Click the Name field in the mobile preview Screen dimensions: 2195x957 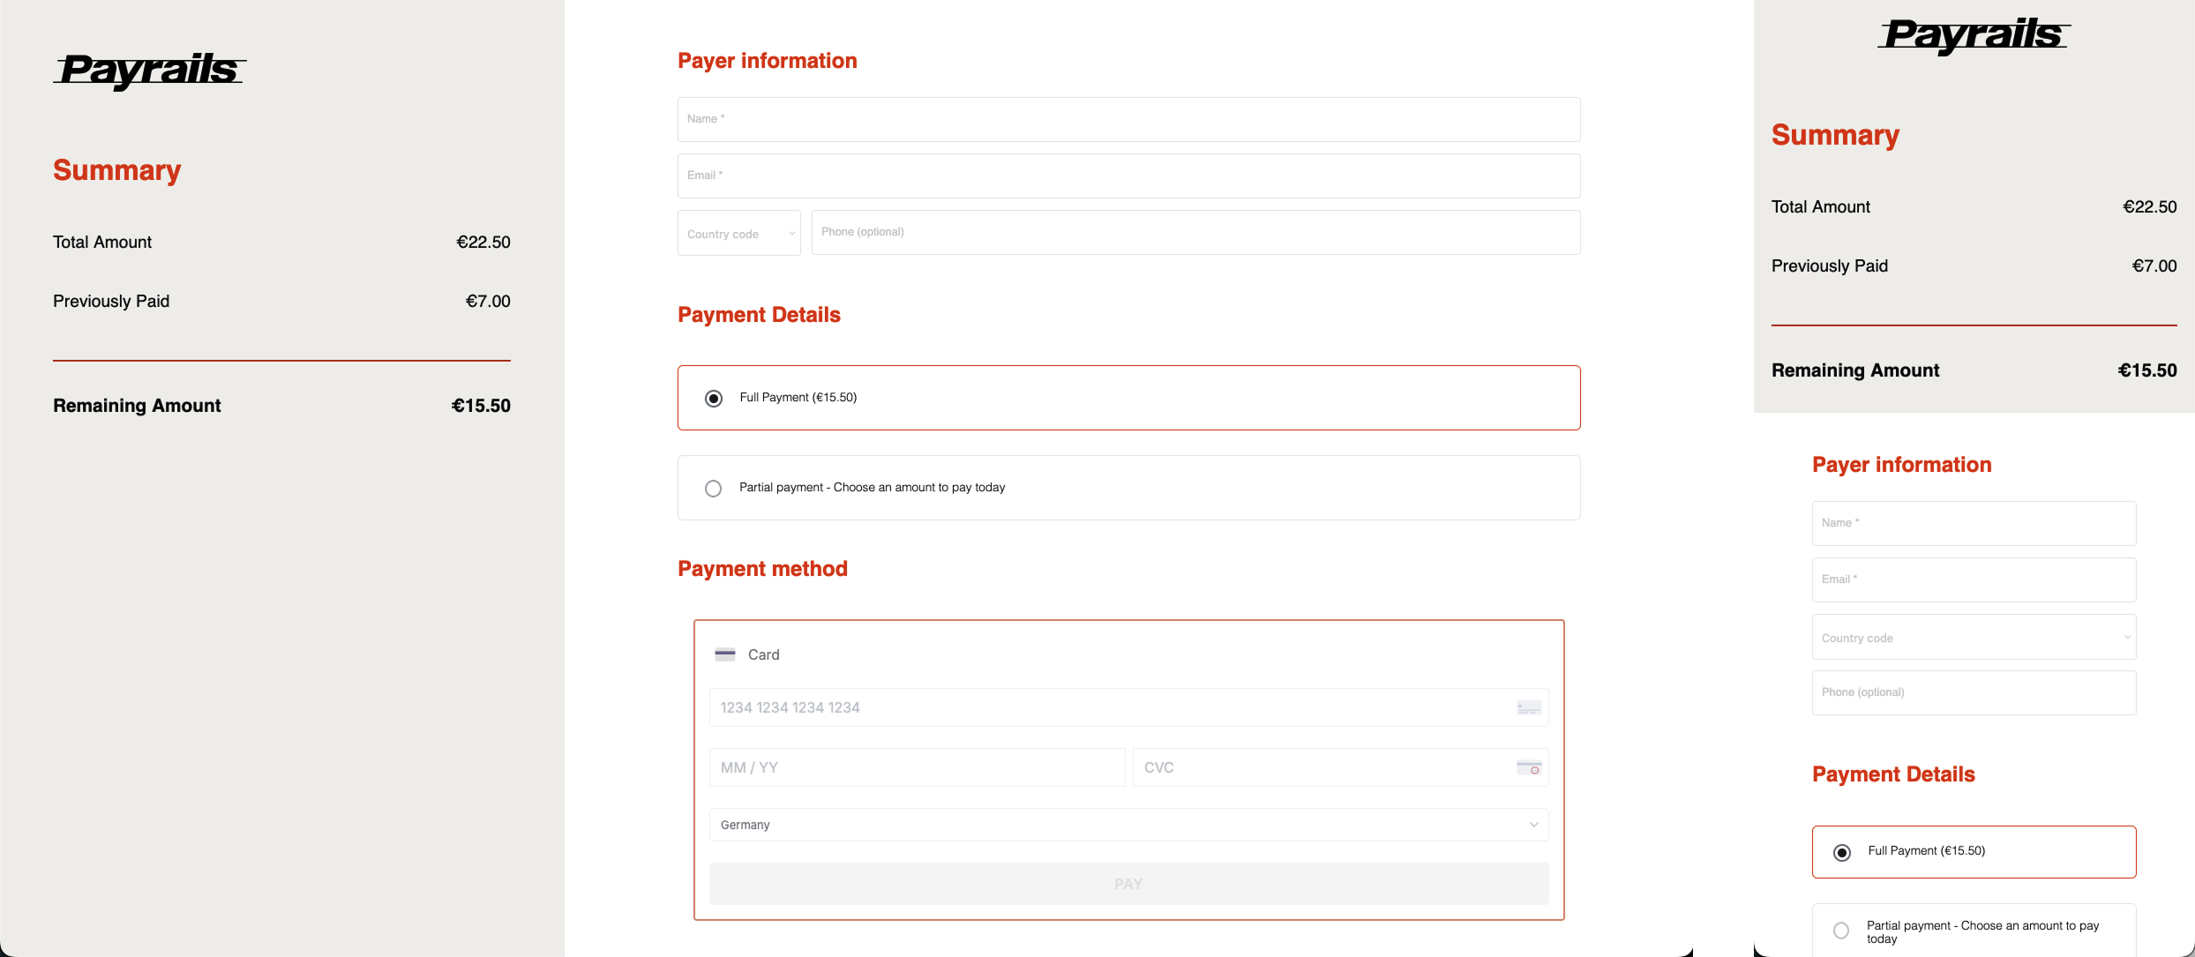coord(1974,523)
